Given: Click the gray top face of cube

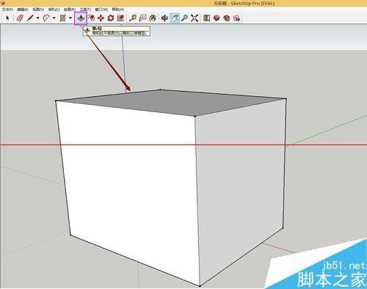Looking at the screenshot, I should click(171, 102).
